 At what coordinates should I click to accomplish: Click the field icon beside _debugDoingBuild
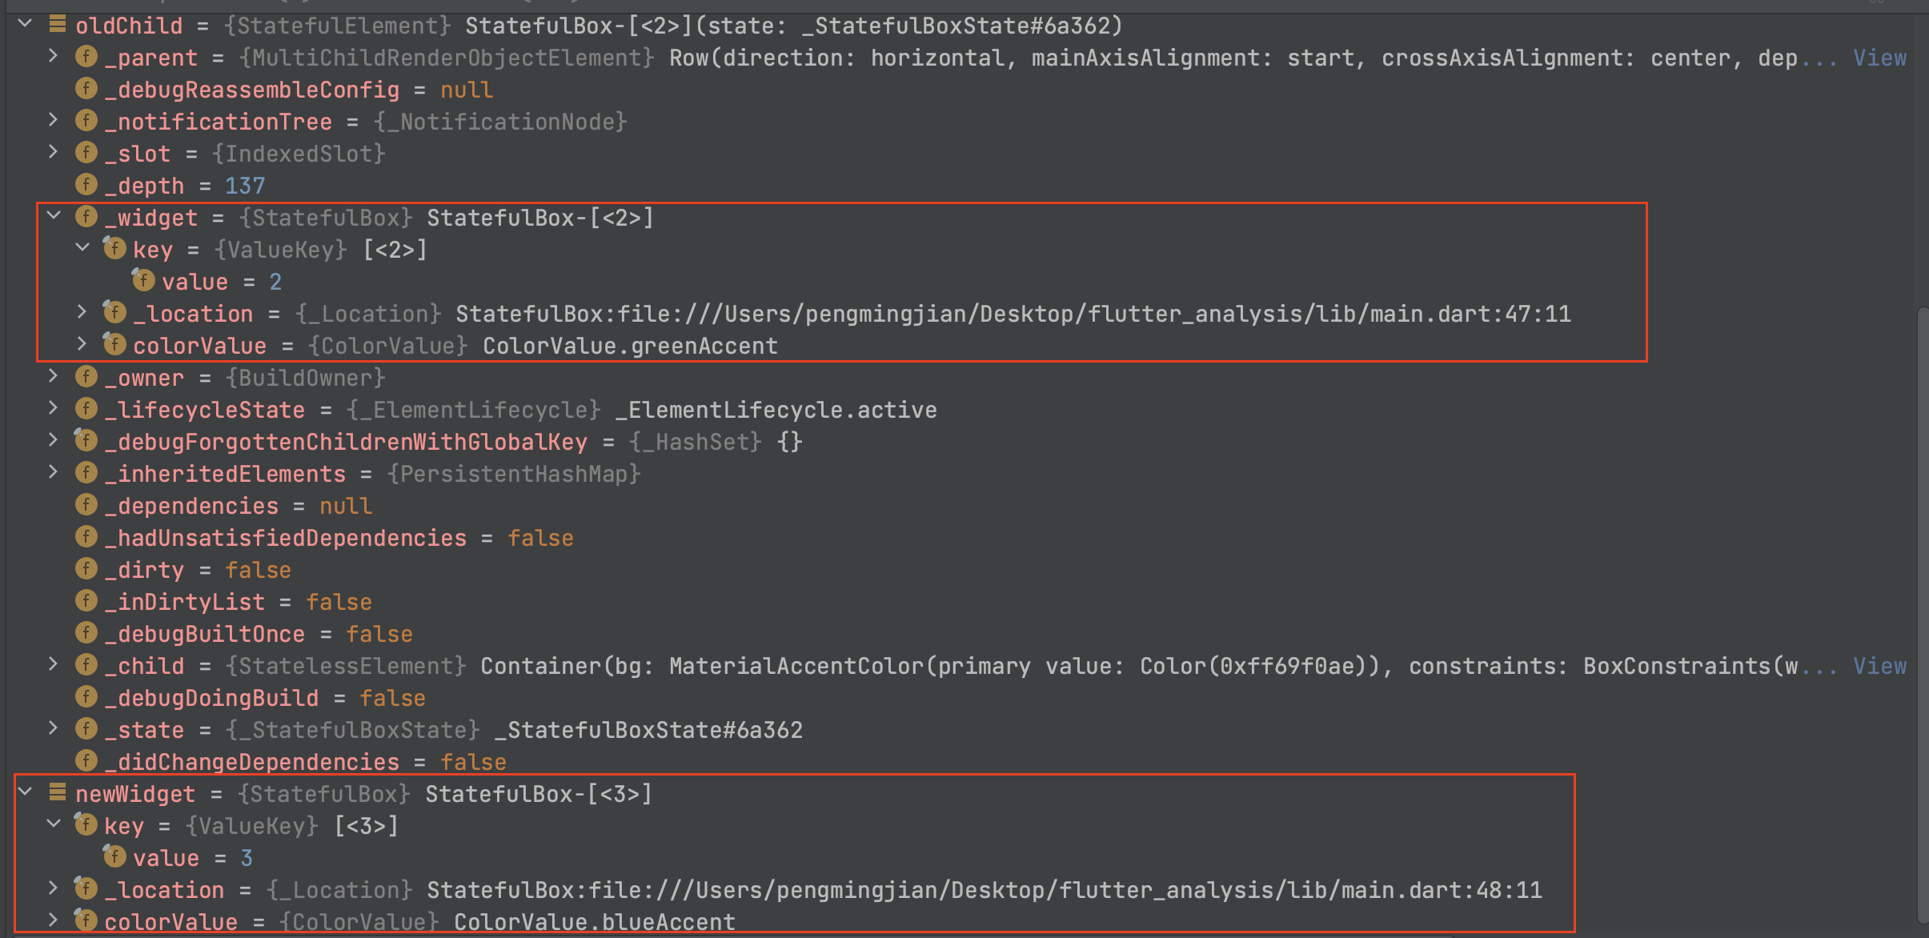tap(86, 697)
